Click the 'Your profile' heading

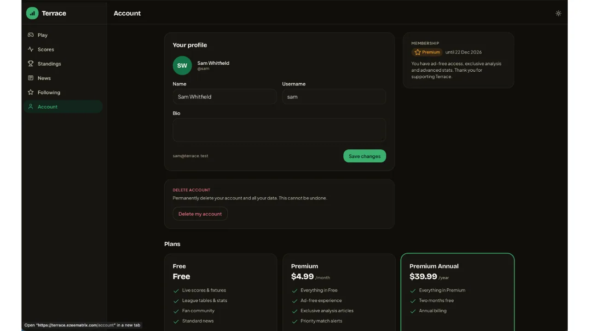pyautogui.click(x=190, y=45)
